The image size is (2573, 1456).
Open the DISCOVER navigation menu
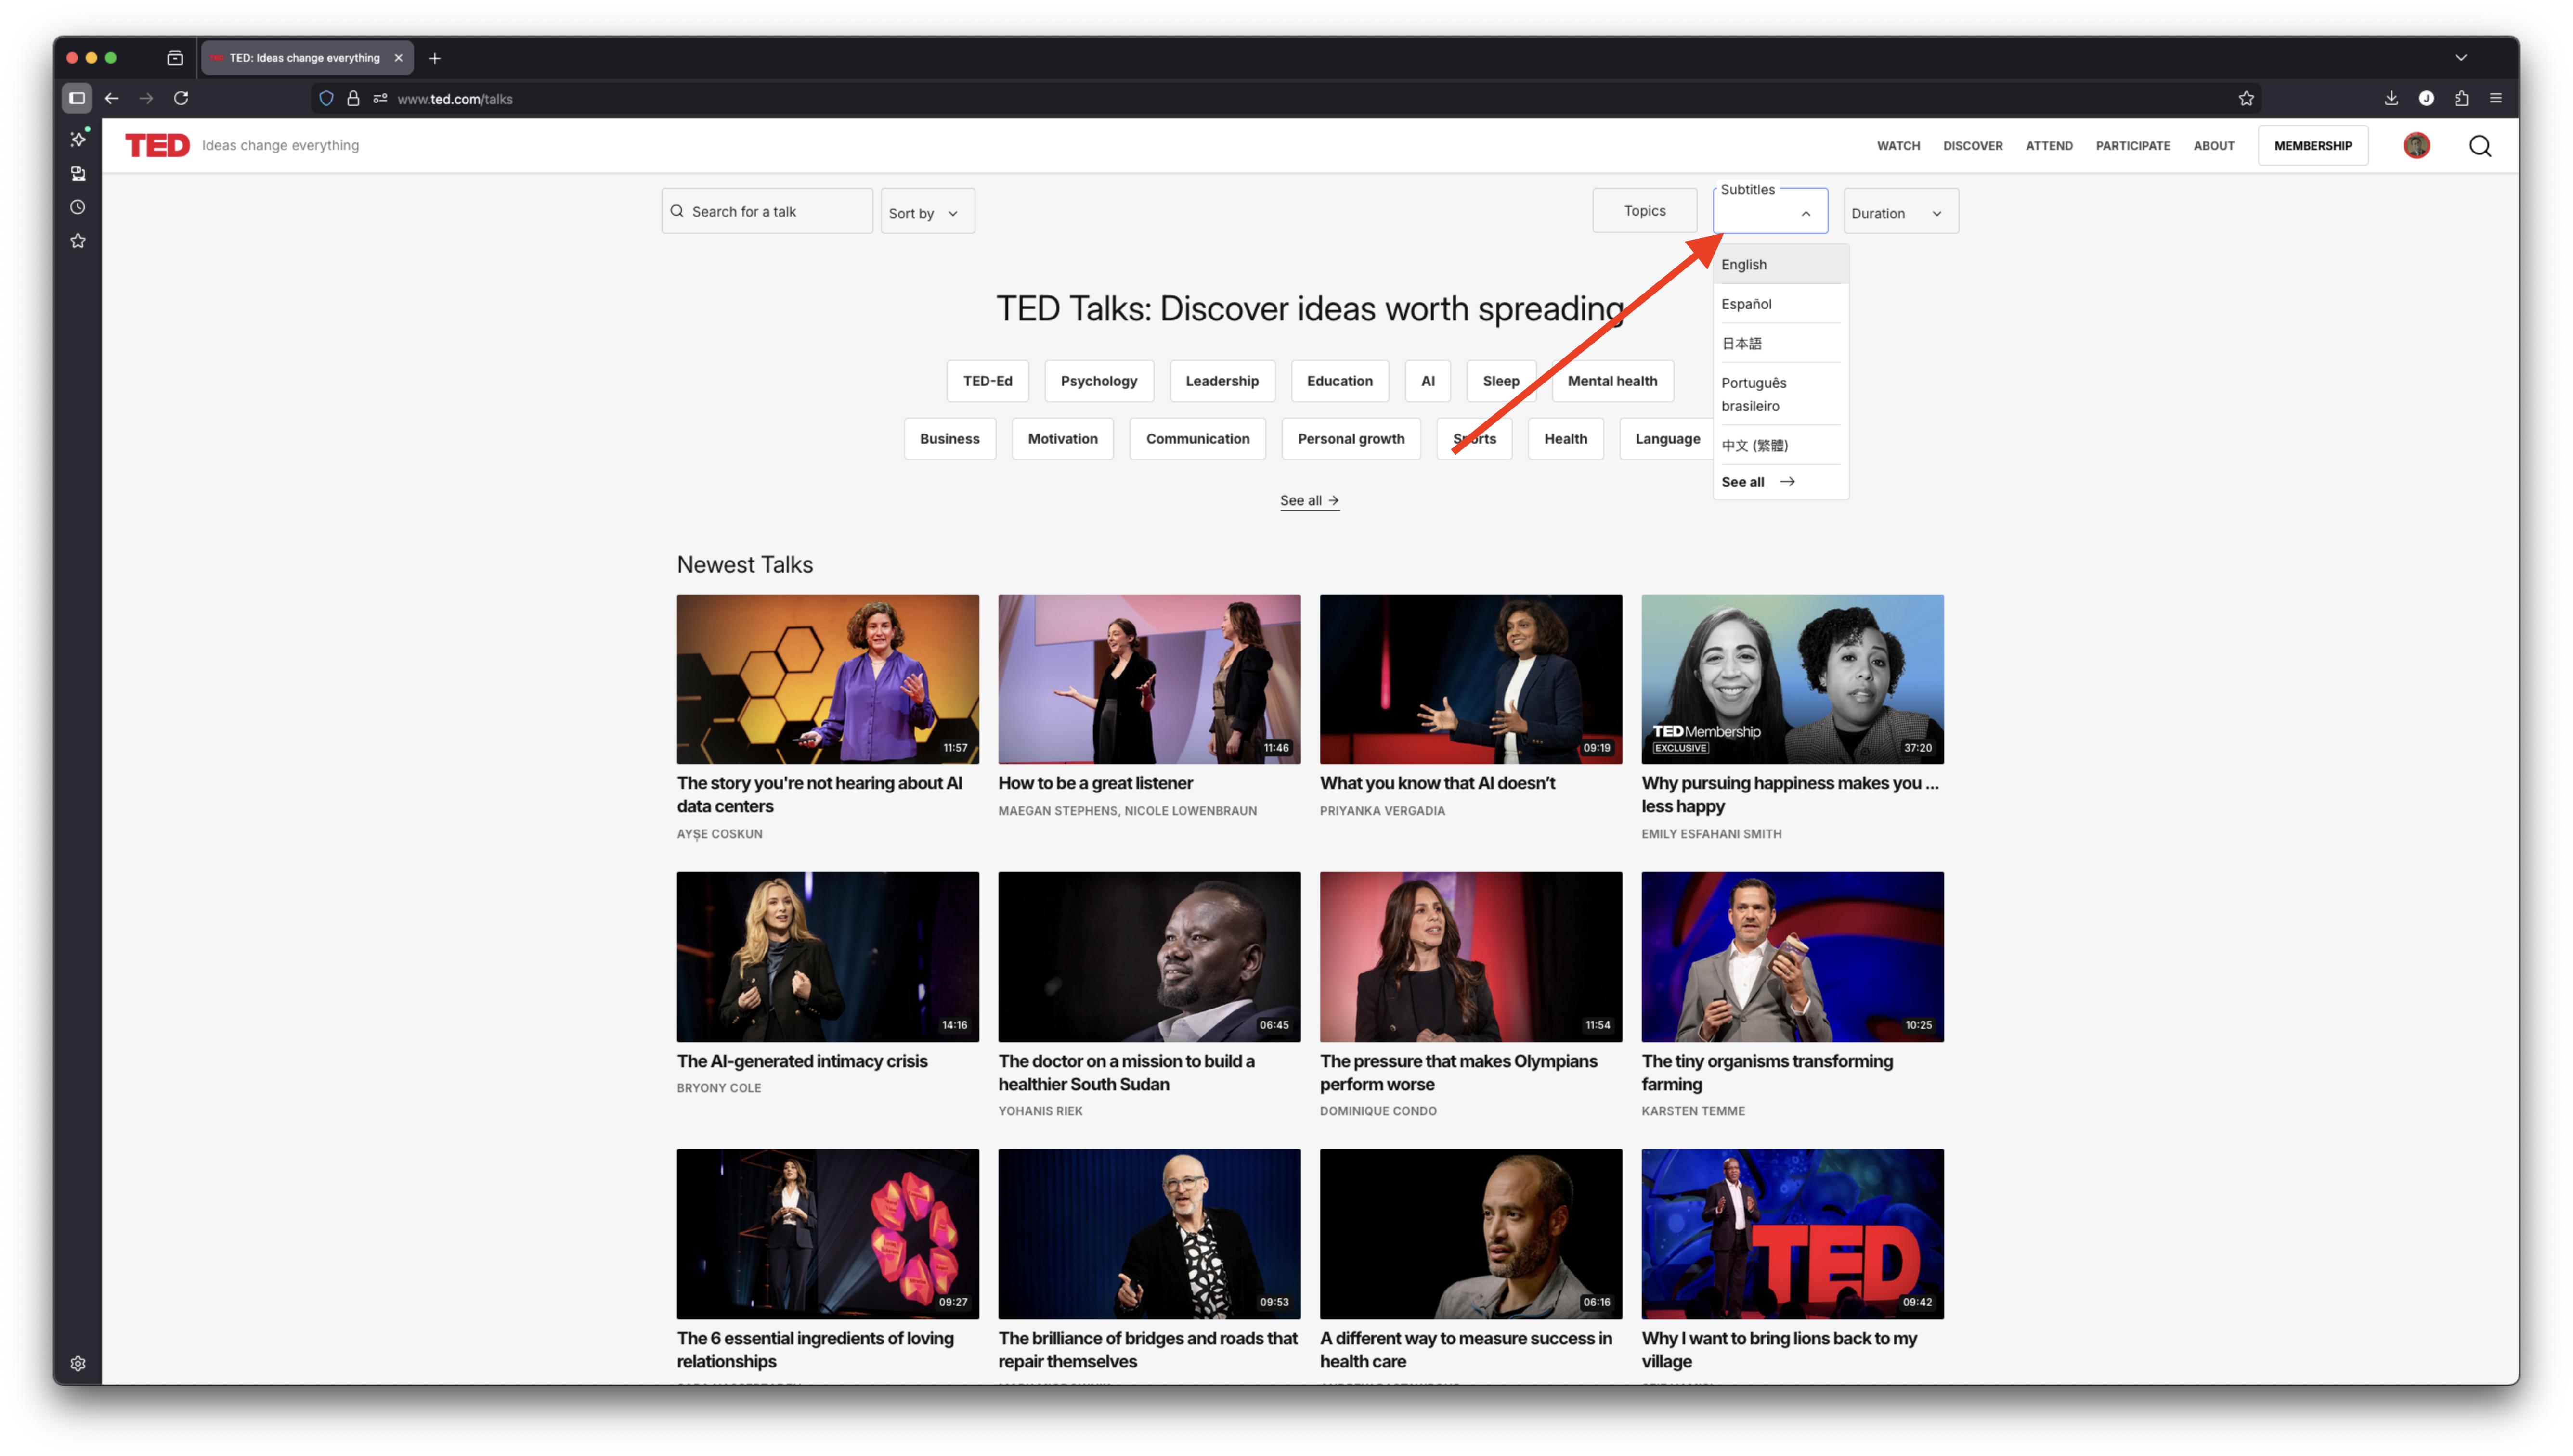click(1972, 146)
